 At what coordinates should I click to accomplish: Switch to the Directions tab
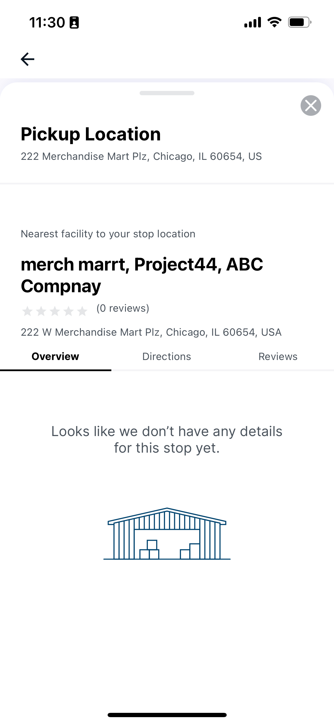click(167, 357)
